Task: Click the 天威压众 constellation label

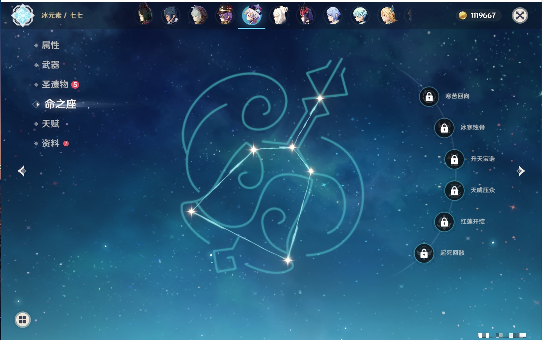Action: click(483, 190)
